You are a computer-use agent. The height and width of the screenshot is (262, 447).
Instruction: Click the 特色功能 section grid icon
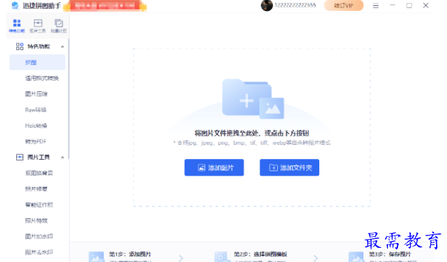click(x=20, y=46)
